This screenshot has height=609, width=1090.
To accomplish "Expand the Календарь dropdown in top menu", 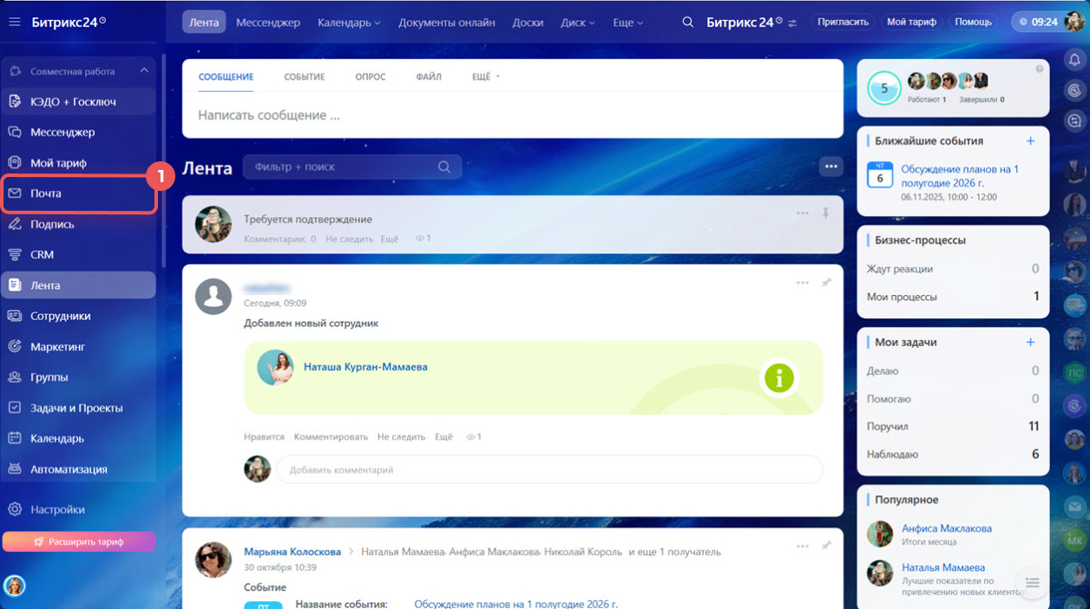I will coord(349,23).
